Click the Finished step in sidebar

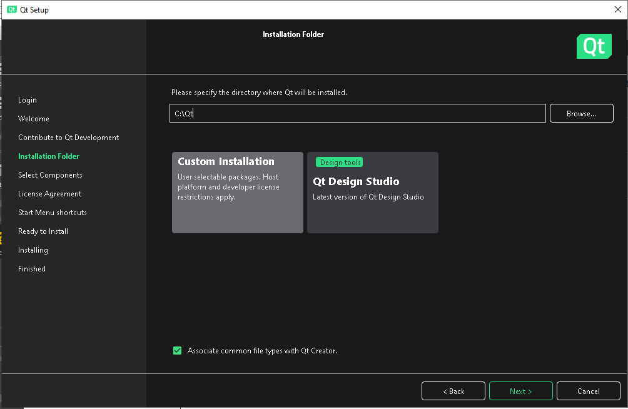pyautogui.click(x=32, y=269)
